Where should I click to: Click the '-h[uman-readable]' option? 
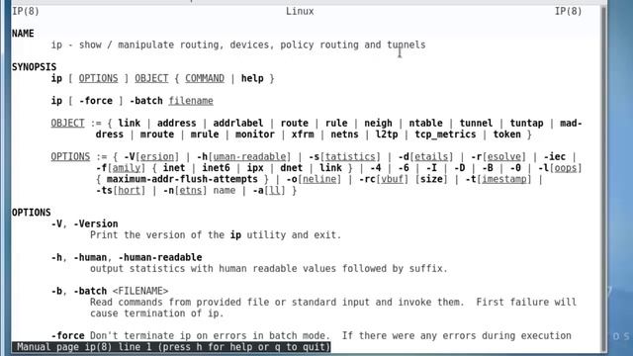pyautogui.click(x=244, y=156)
